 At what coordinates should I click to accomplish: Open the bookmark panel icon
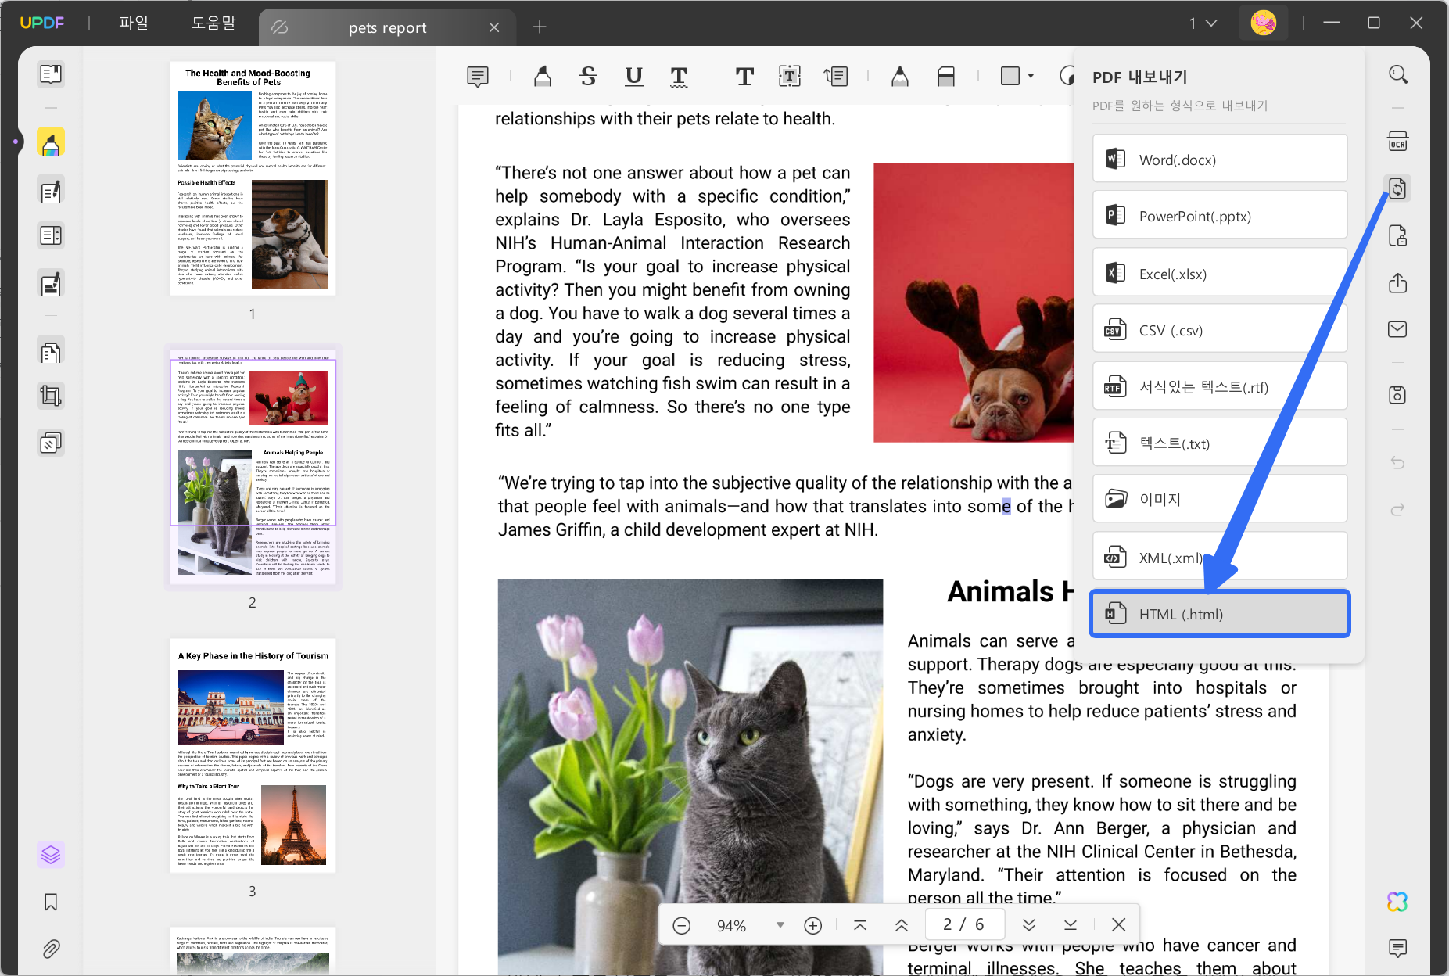point(51,902)
